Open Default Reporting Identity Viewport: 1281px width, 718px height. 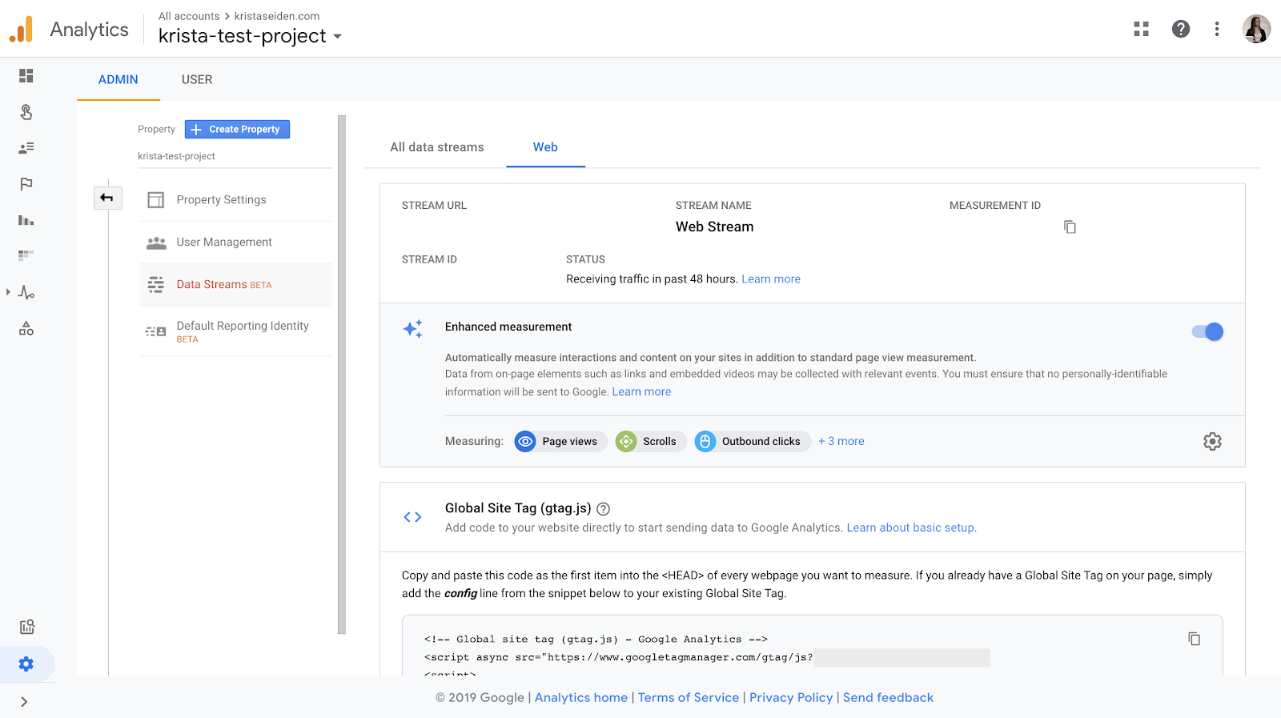tap(236, 331)
